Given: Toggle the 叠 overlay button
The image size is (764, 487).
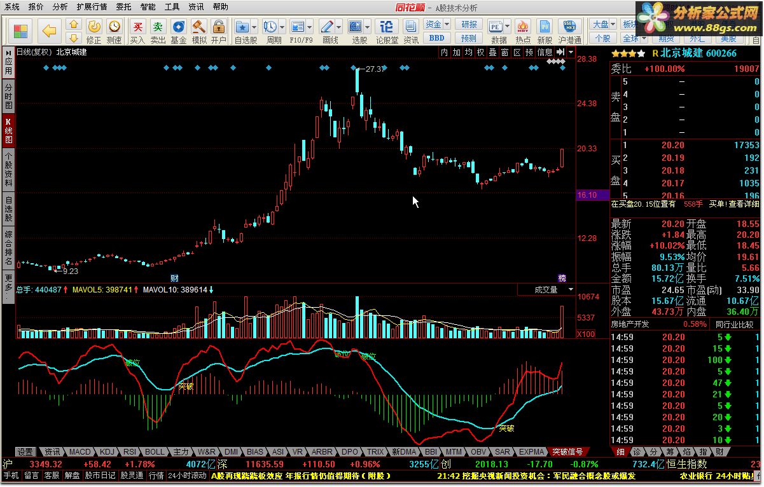Looking at the screenshot, I should 492,52.
